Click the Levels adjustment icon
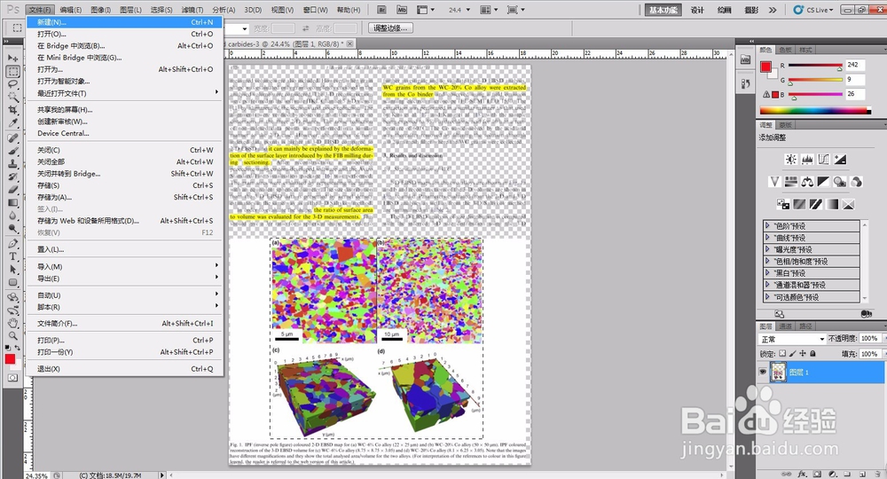 [807, 160]
